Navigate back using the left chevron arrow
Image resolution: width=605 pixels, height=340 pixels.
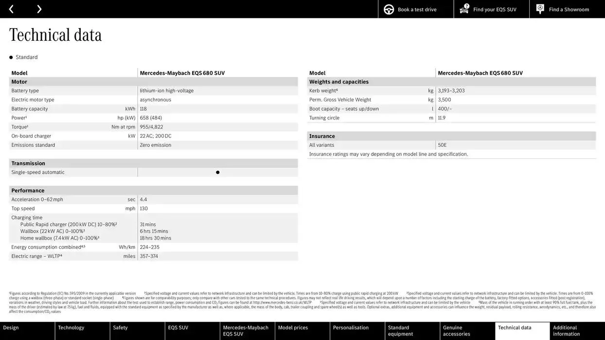(11, 8)
